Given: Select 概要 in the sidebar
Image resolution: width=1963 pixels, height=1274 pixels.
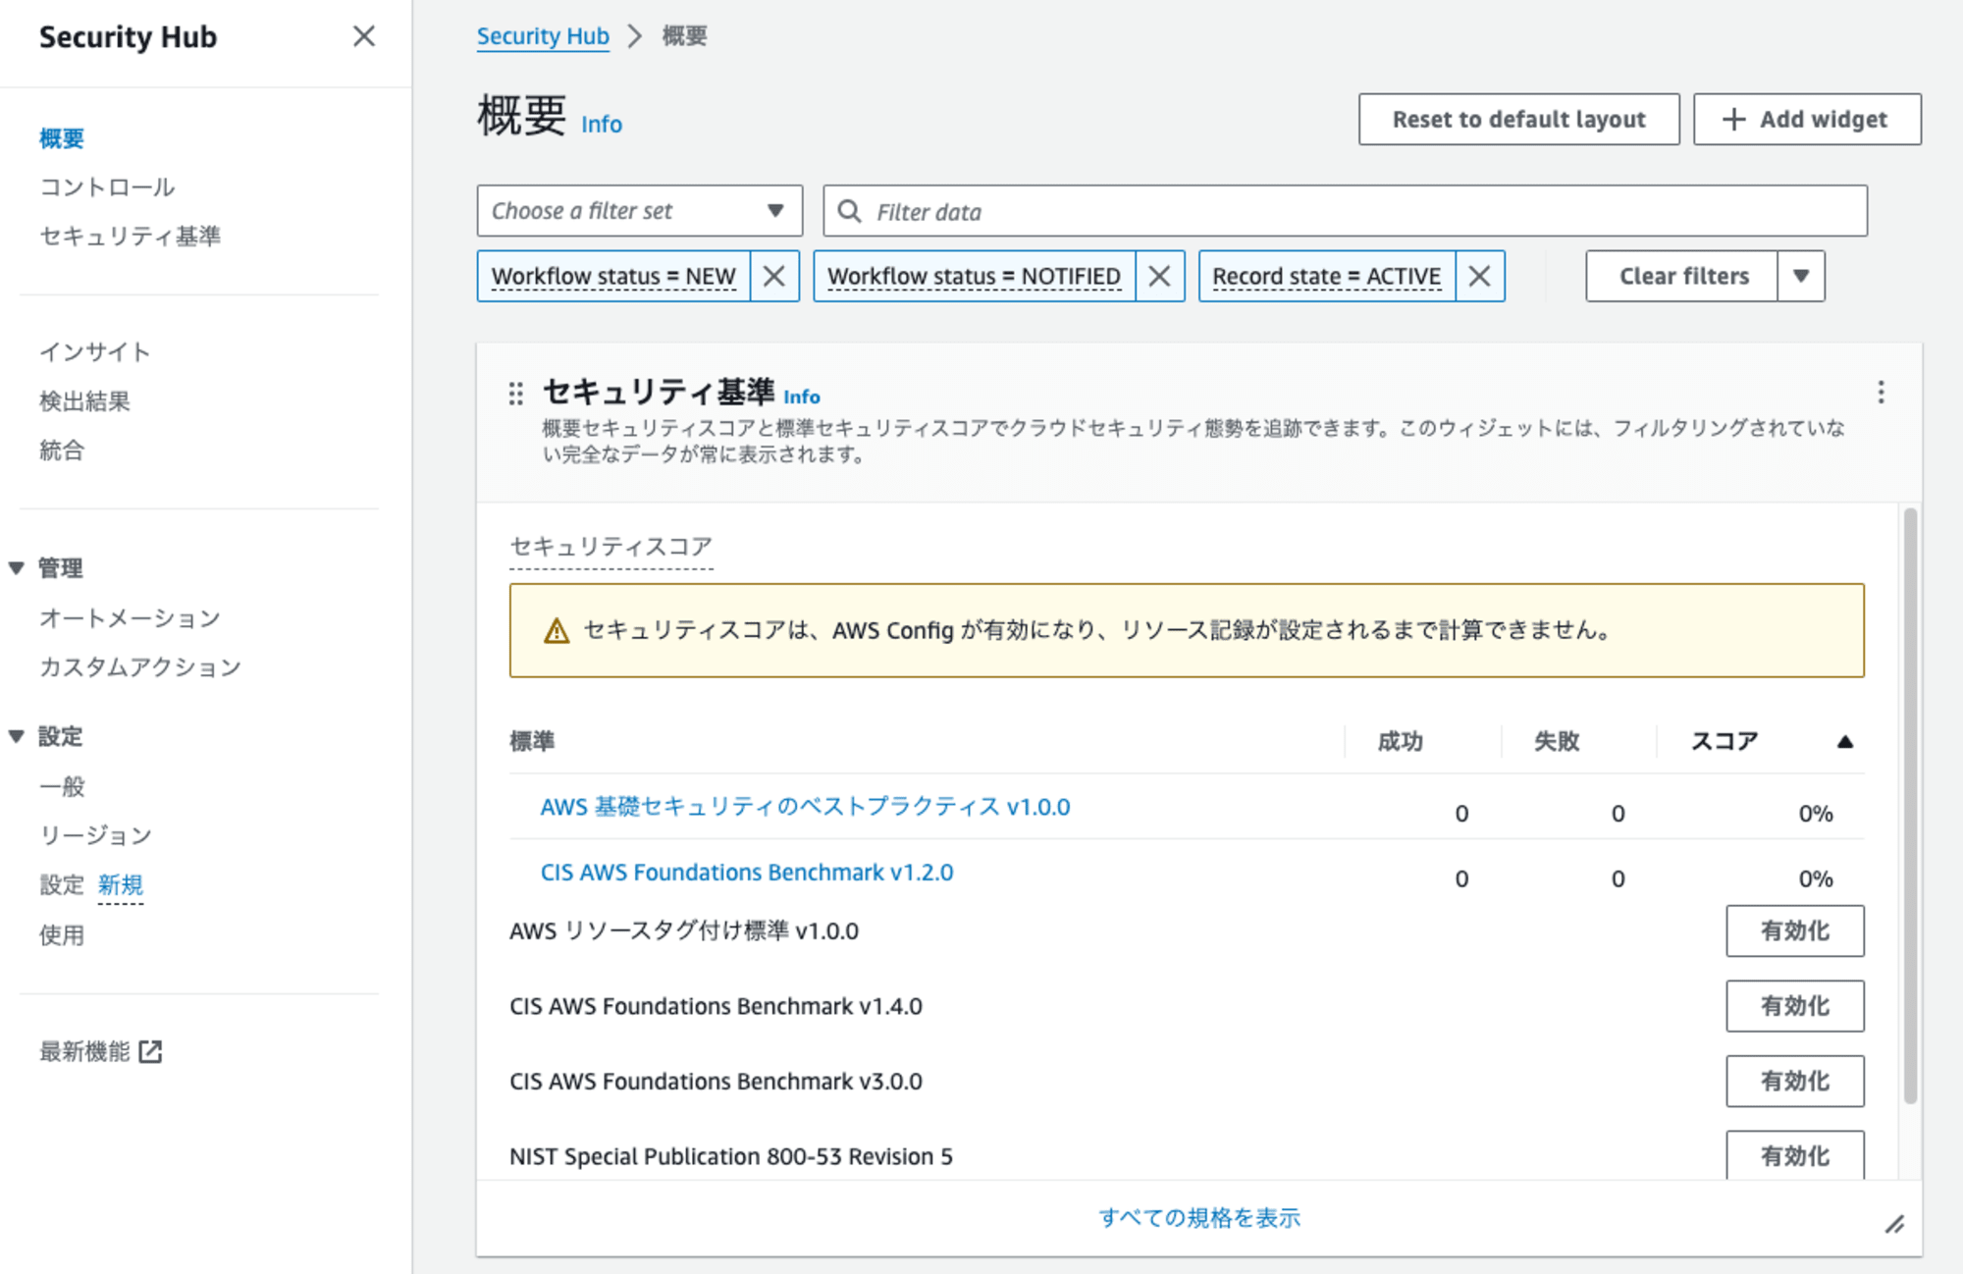Looking at the screenshot, I should click(62, 138).
